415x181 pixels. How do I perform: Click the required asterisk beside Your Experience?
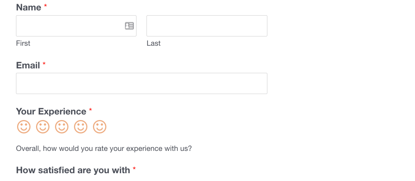90,110
